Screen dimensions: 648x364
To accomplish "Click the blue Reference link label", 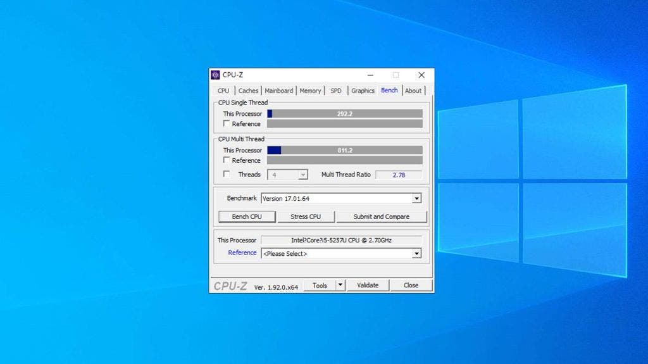I will pyautogui.click(x=242, y=253).
